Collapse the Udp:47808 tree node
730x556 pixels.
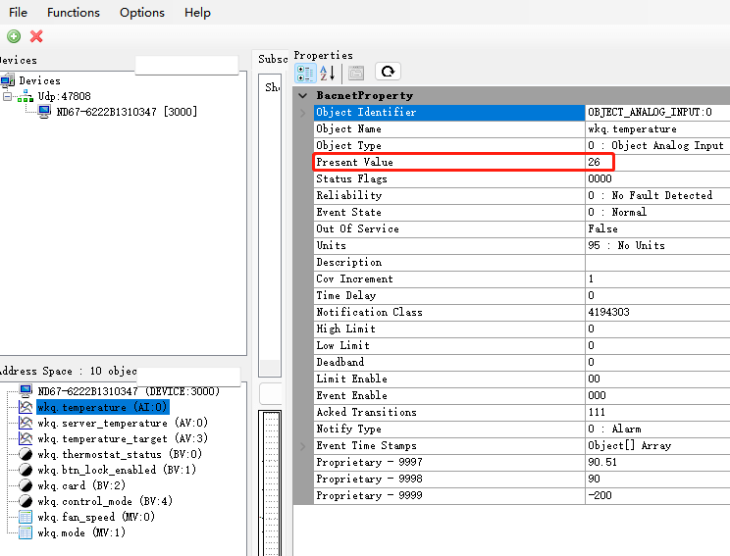click(x=8, y=97)
